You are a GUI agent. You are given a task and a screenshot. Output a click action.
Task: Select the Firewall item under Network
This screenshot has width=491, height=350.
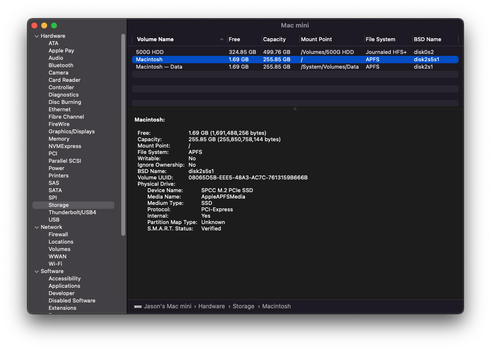pyautogui.click(x=58, y=234)
